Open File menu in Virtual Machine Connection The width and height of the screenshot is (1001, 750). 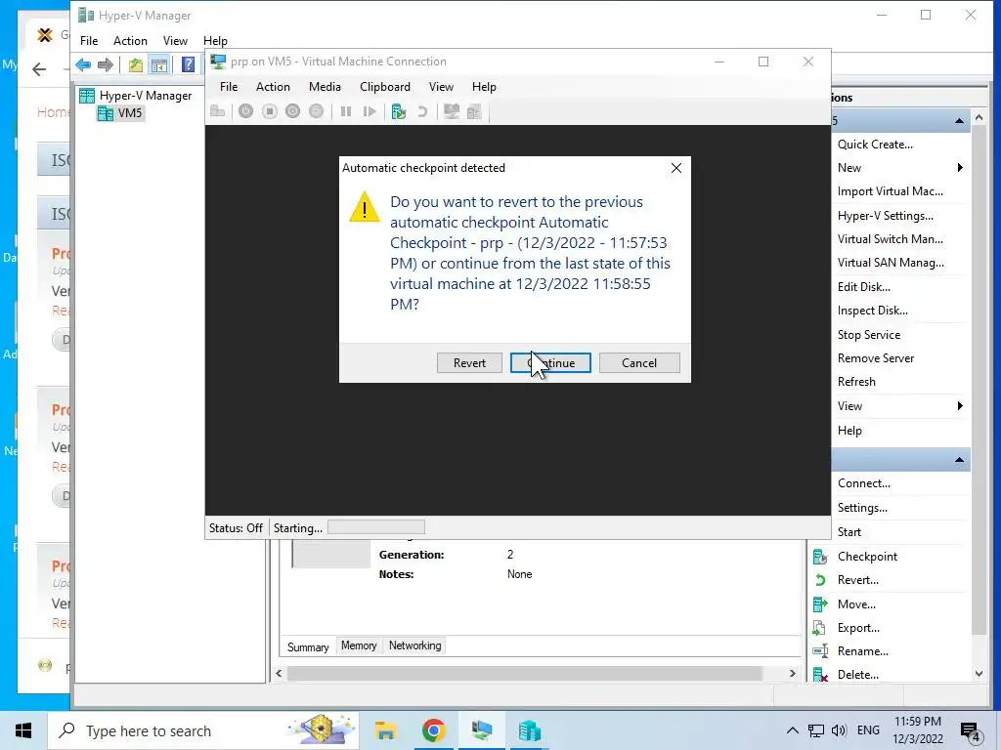tap(229, 87)
